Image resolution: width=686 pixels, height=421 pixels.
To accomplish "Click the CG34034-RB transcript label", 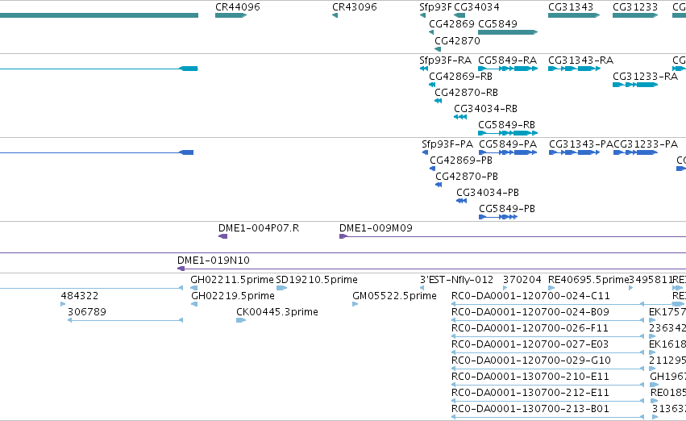I will (x=485, y=109).
